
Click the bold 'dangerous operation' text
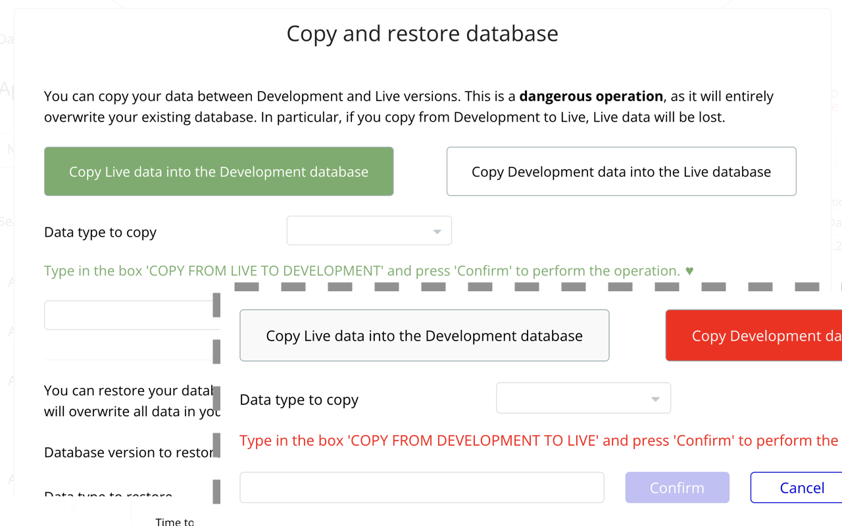point(591,96)
